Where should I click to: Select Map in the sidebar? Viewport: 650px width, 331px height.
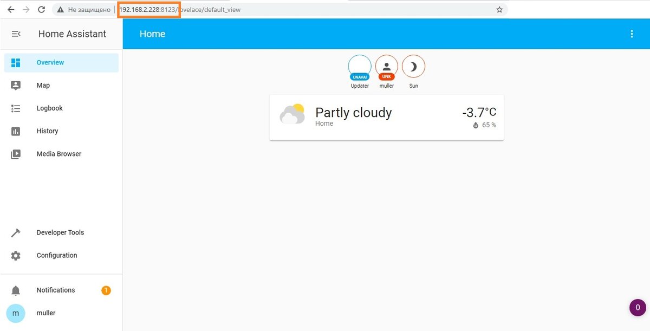(x=61, y=86)
